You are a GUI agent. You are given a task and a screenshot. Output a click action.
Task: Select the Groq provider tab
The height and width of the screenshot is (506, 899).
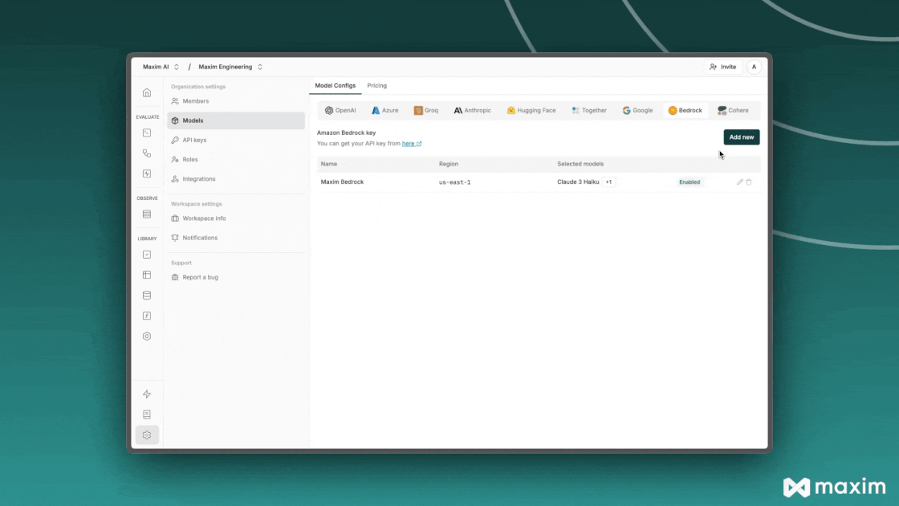click(426, 110)
